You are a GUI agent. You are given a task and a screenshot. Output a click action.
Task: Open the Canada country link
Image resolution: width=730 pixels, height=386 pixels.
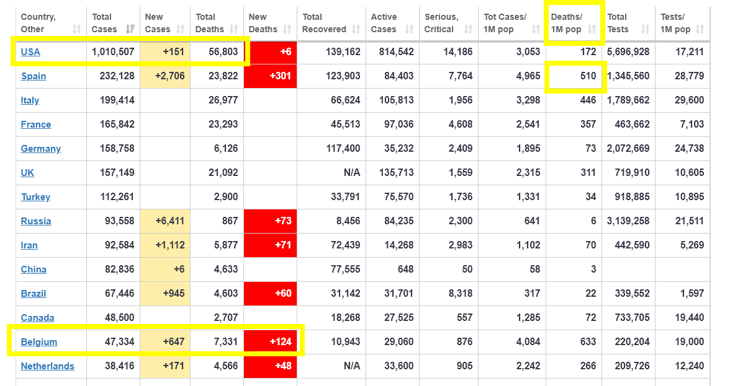(x=37, y=318)
